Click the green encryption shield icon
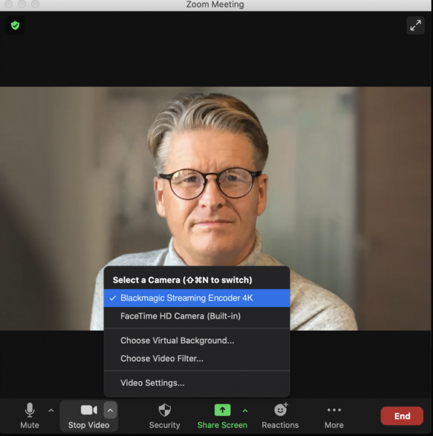433x436 pixels. click(15, 25)
